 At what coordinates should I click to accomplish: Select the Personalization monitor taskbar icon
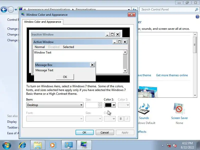tap(84, 145)
